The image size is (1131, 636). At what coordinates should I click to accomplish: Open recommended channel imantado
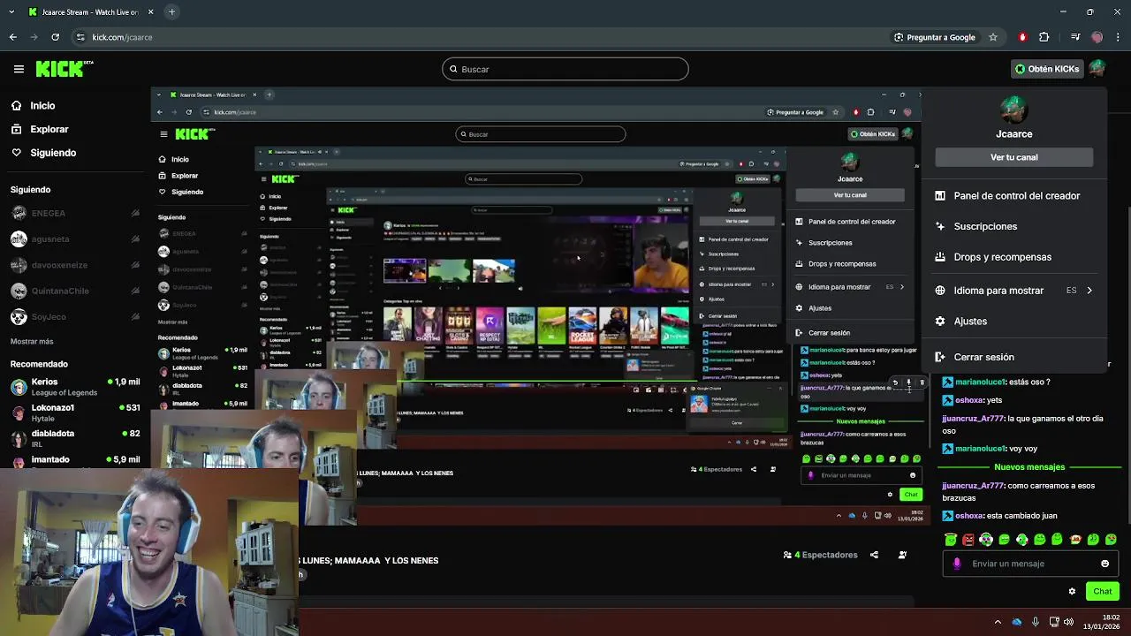(75, 460)
